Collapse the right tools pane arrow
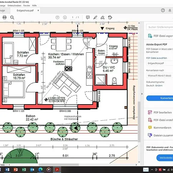Image resolution: width=173 pixels, height=173 pixels. point(142,94)
